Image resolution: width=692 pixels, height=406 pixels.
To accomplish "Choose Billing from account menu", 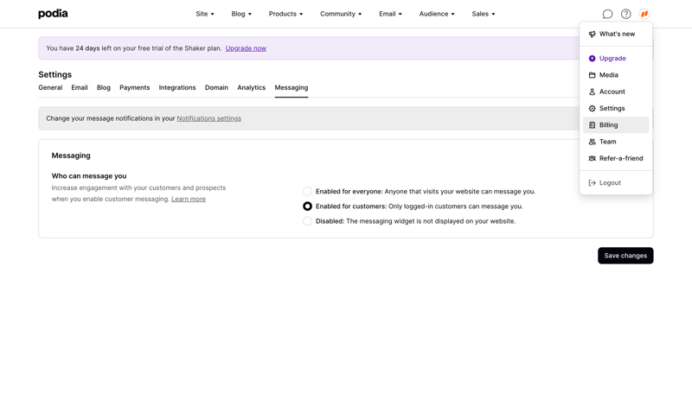I will click(x=616, y=125).
